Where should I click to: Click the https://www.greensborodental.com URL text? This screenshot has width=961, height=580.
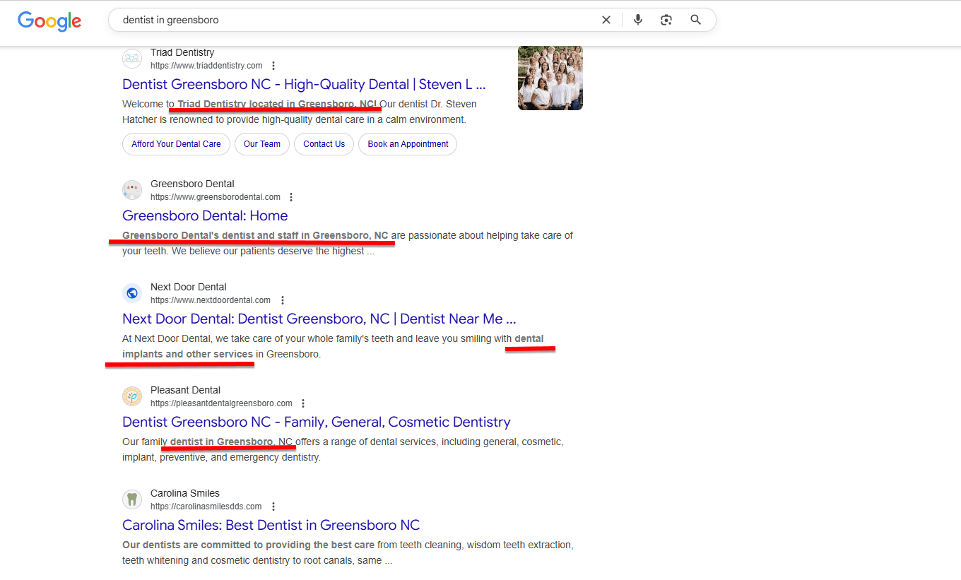tap(216, 197)
